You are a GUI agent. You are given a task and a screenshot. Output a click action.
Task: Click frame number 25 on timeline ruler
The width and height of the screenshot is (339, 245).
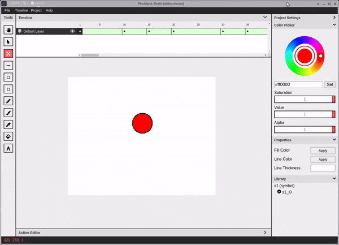coord(198,25)
